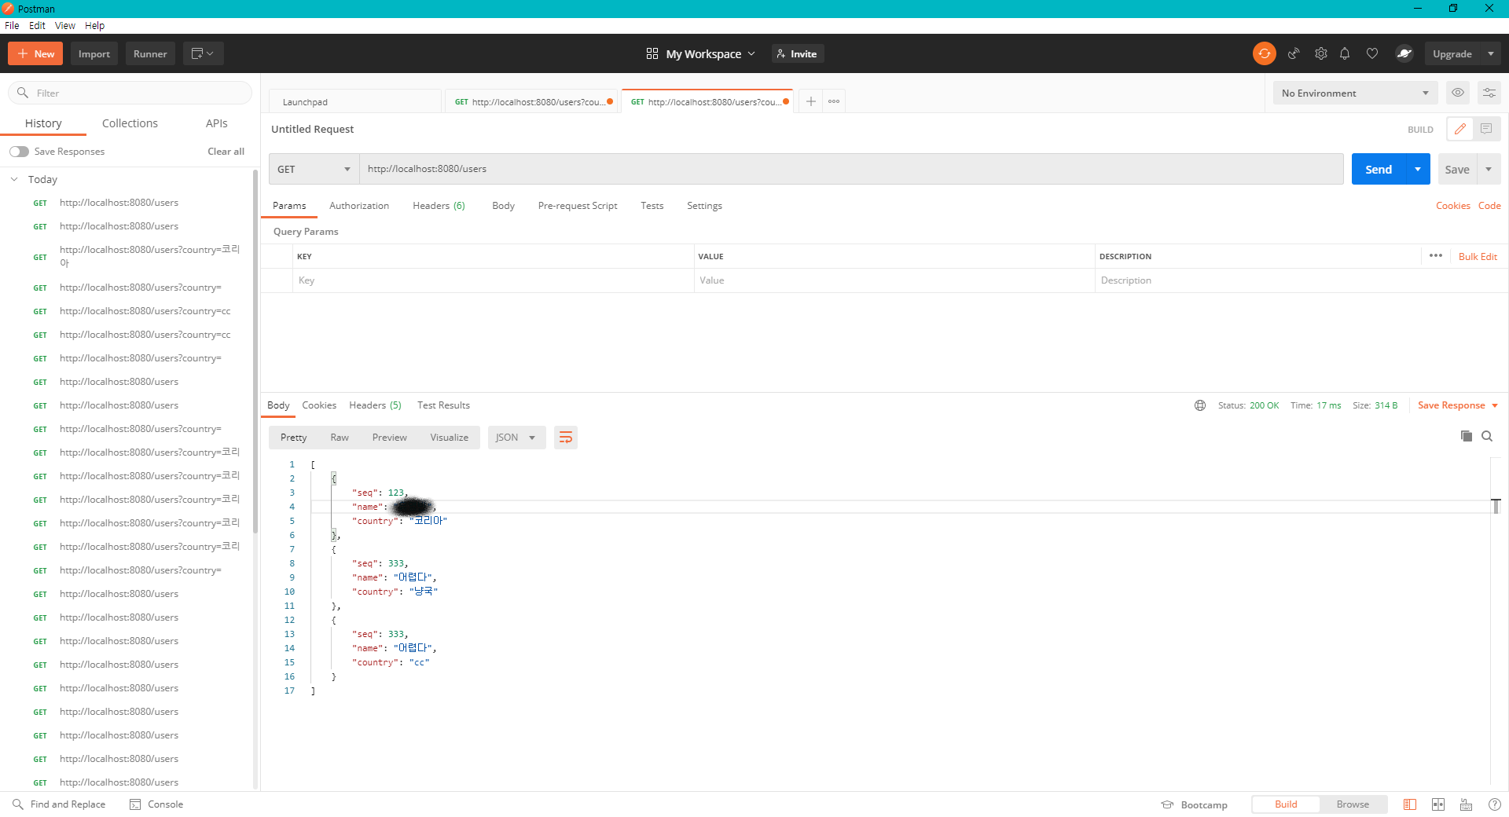Switch to two-pane view icon
Screen dimensions: 1509x817
click(x=1438, y=804)
